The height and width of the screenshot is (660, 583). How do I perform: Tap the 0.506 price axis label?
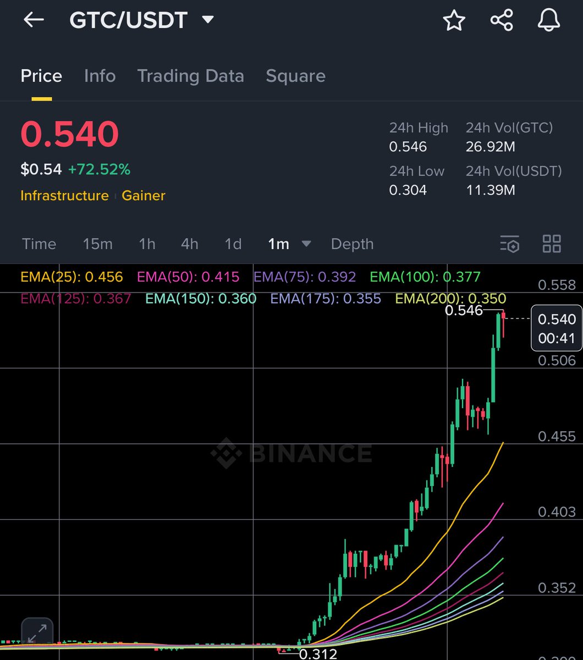[557, 360]
